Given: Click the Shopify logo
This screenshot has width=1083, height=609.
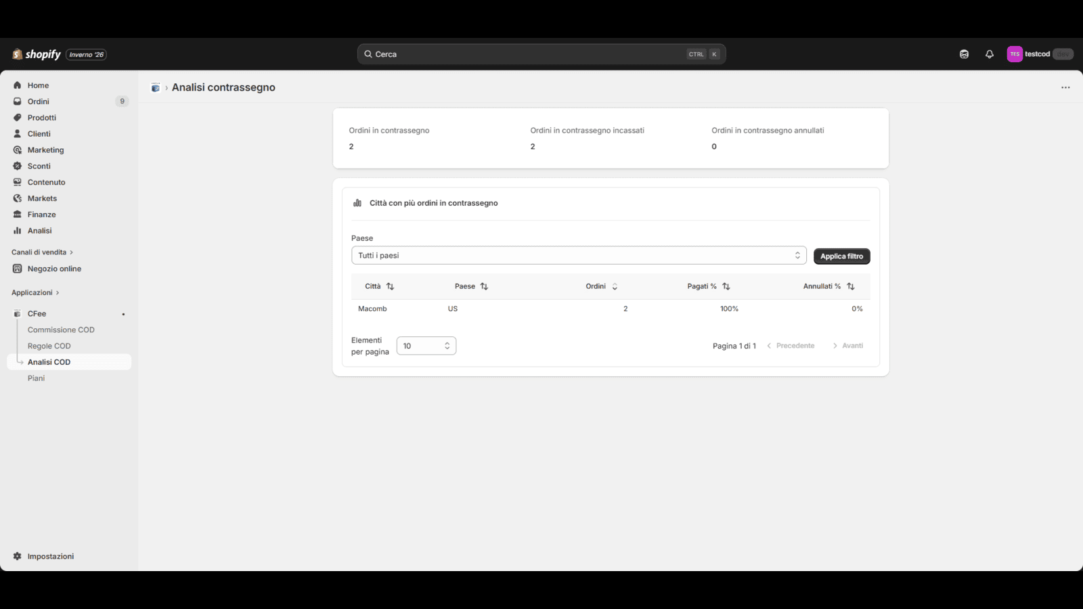Looking at the screenshot, I should click(x=37, y=54).
